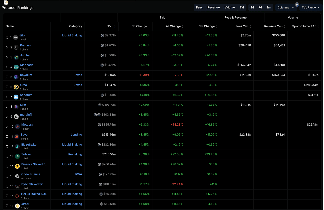Select the 1m time period
Screen dimensions: 324x210
[x=268, y=7]
